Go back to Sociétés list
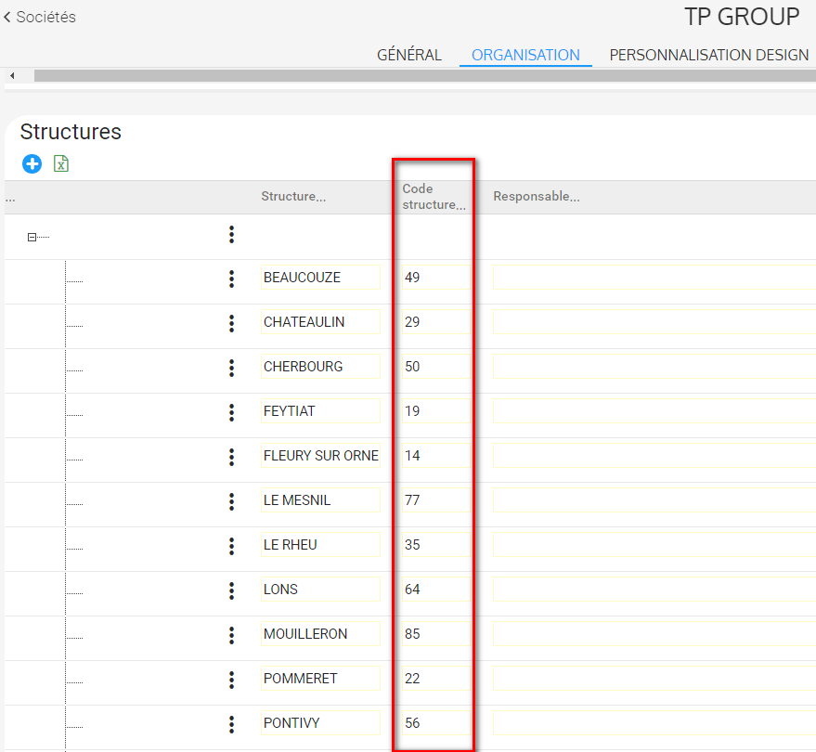This screenshot has width=816, height=752. pyautogui.click(x=40, y=17)
